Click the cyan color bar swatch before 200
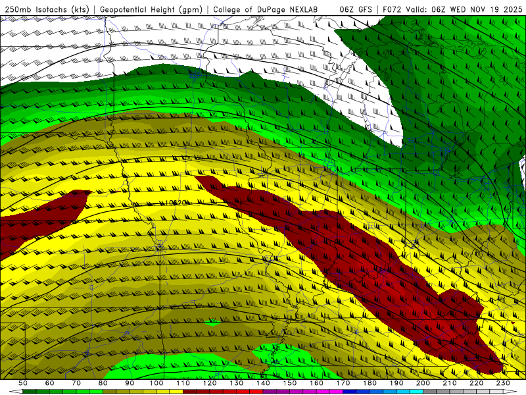Screen dimensions: 526x395 click(x=417, y=392)
